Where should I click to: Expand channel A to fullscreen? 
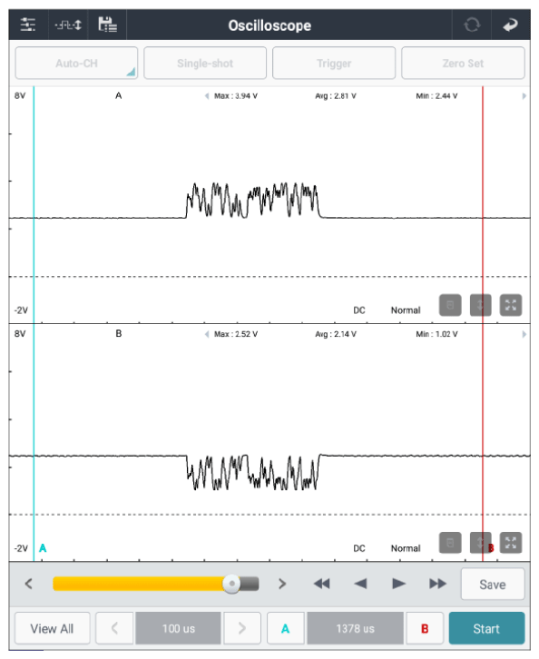511,305
